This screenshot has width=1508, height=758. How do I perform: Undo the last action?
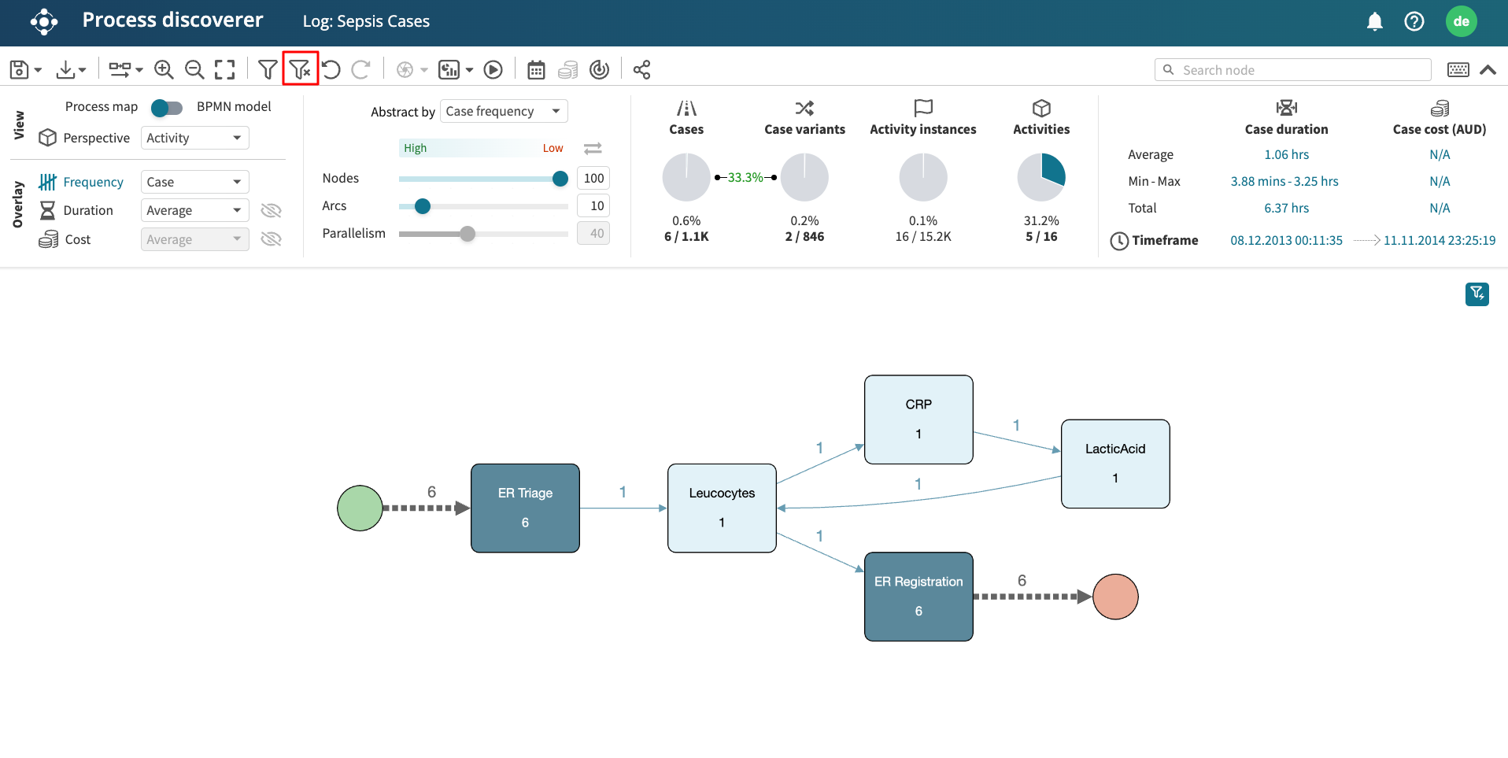click(331, 69)
